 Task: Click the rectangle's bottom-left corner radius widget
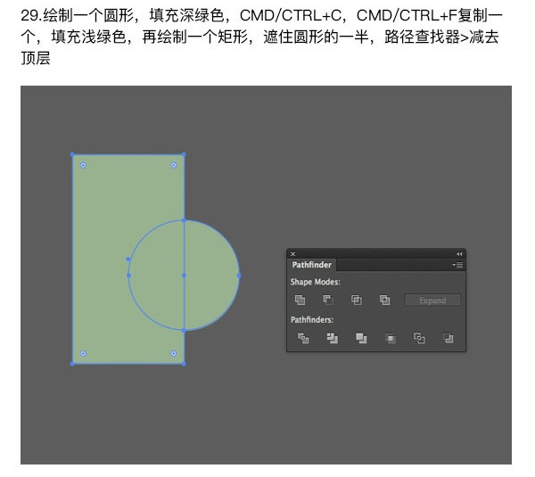(x=83, y=353)
